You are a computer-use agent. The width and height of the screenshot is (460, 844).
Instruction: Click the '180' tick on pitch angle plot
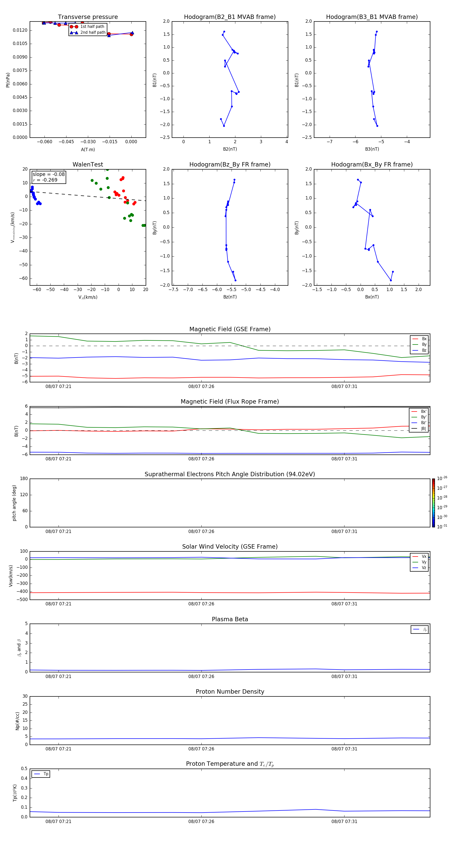(24, 479)
